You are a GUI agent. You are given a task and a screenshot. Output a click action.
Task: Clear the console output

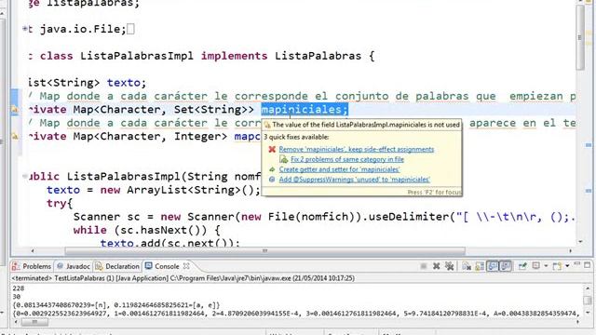467,267
